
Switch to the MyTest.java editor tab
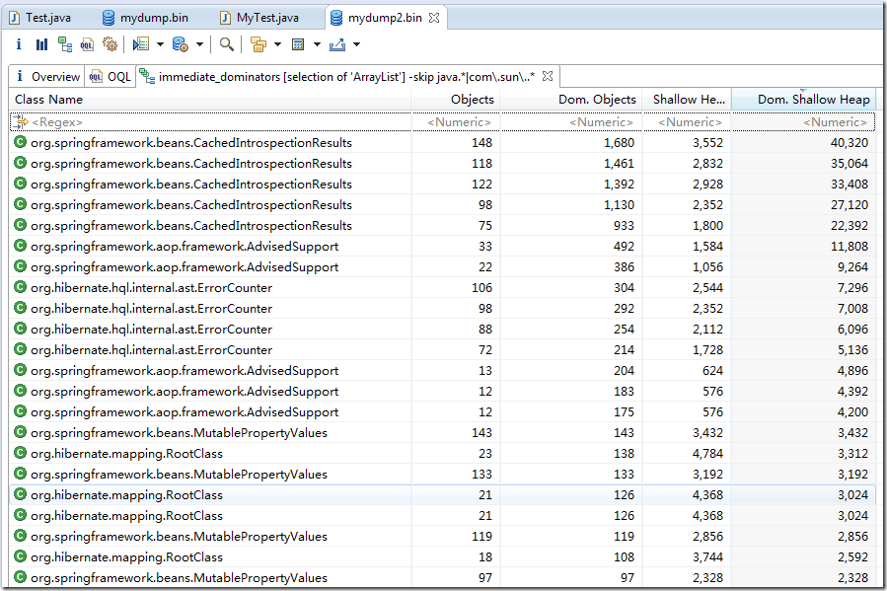click(x=259, y=18)
